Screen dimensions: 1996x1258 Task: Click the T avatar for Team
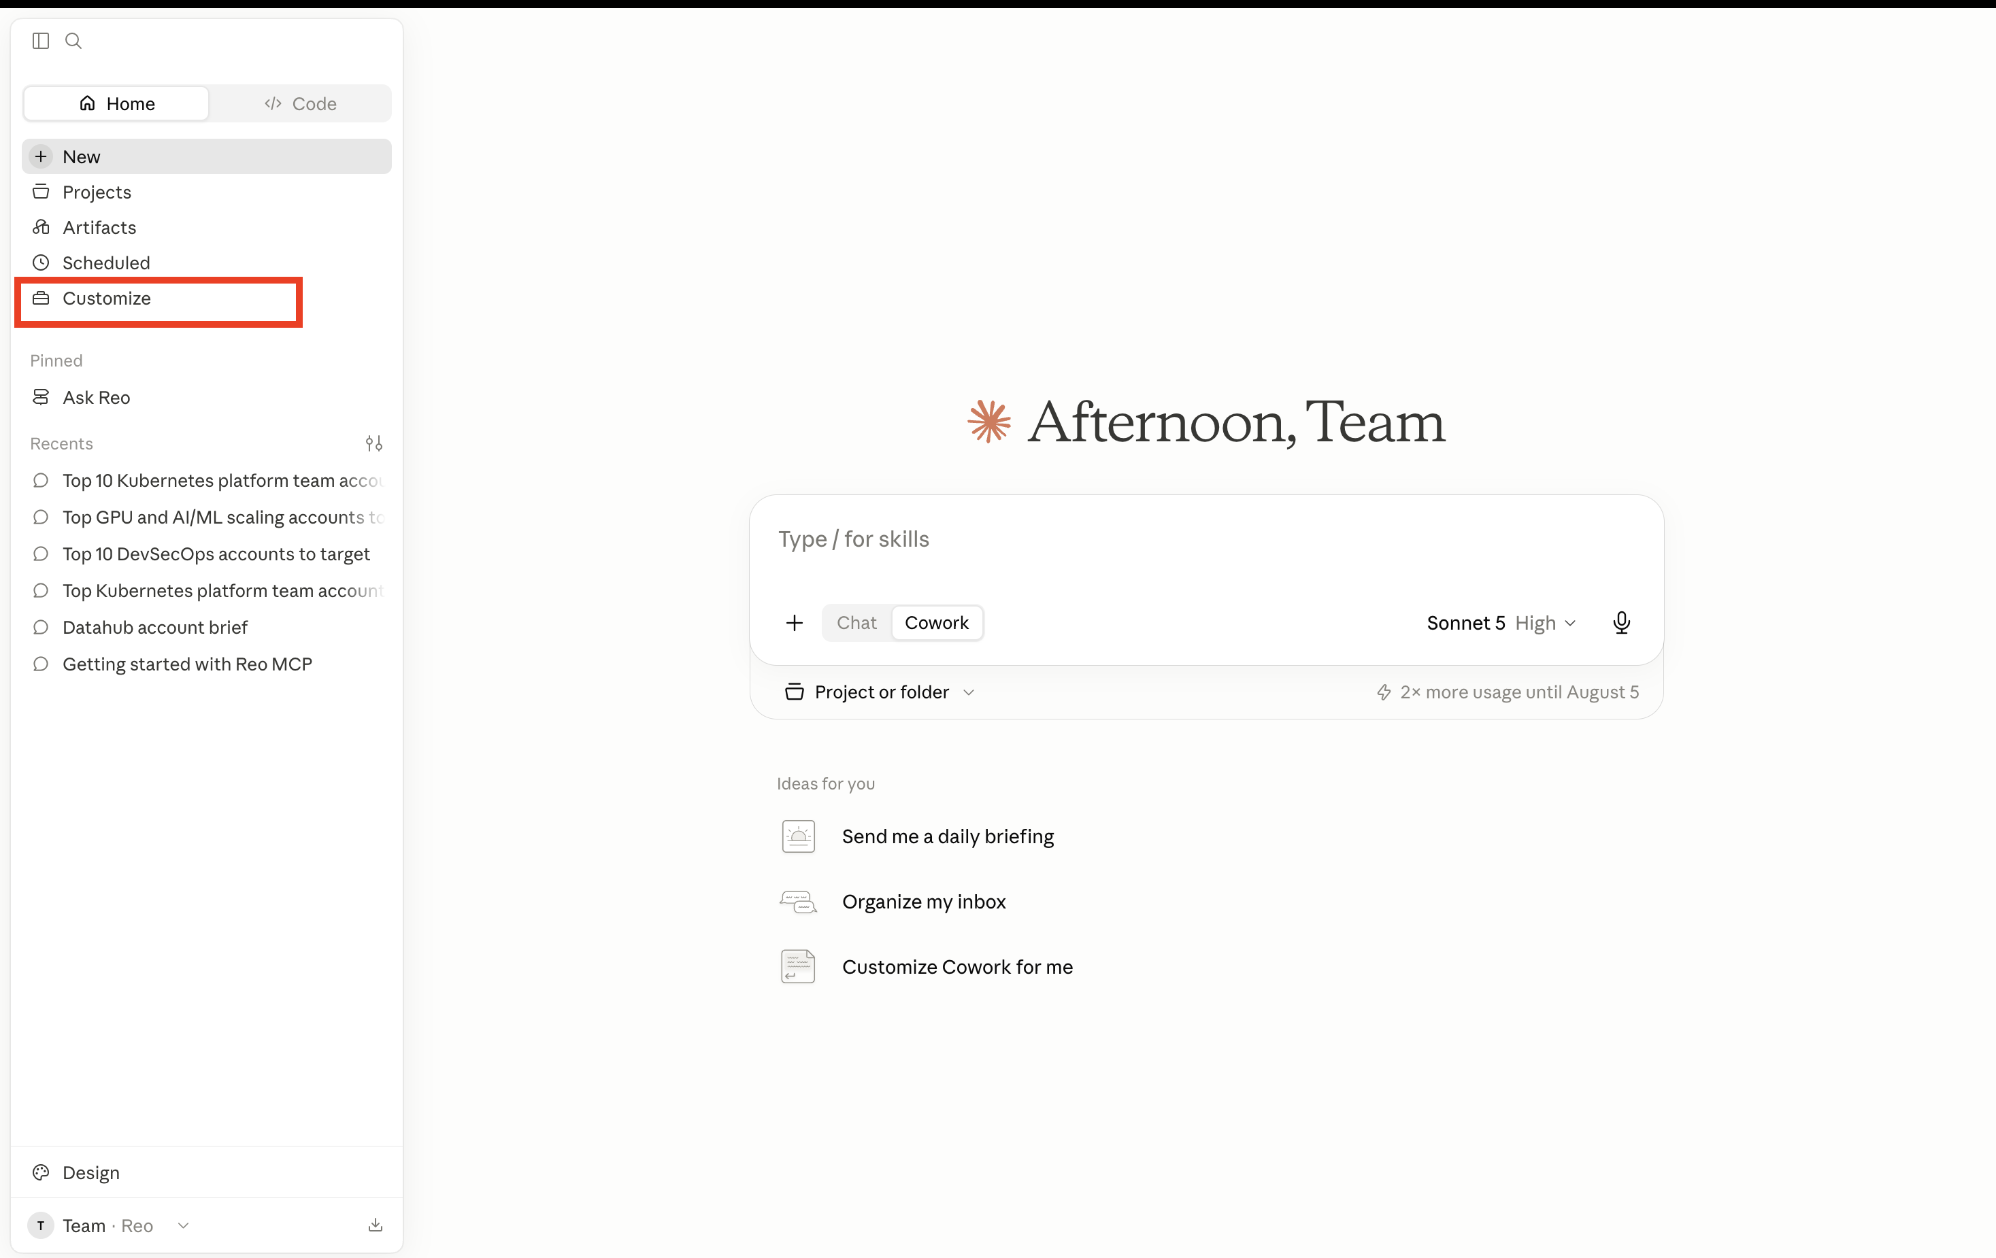pos(41,1225)
